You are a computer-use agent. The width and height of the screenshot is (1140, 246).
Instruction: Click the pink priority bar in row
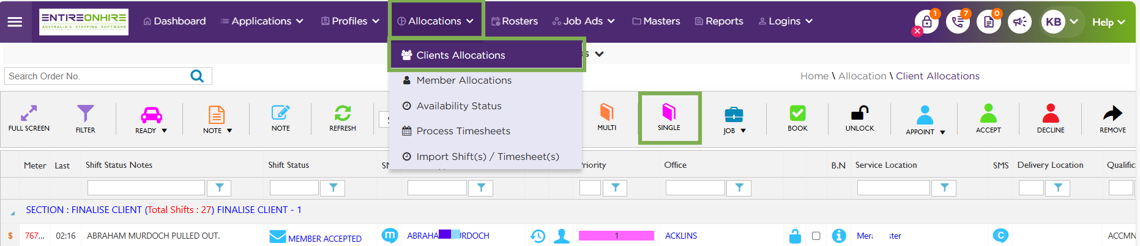616,236
